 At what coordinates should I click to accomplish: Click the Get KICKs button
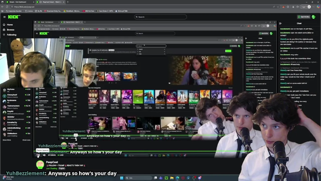click(x=303, y=17)
